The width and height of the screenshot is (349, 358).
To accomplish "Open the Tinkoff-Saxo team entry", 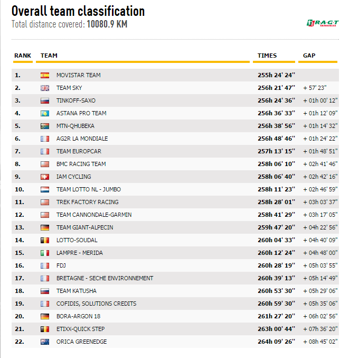I will coord(76,100).
